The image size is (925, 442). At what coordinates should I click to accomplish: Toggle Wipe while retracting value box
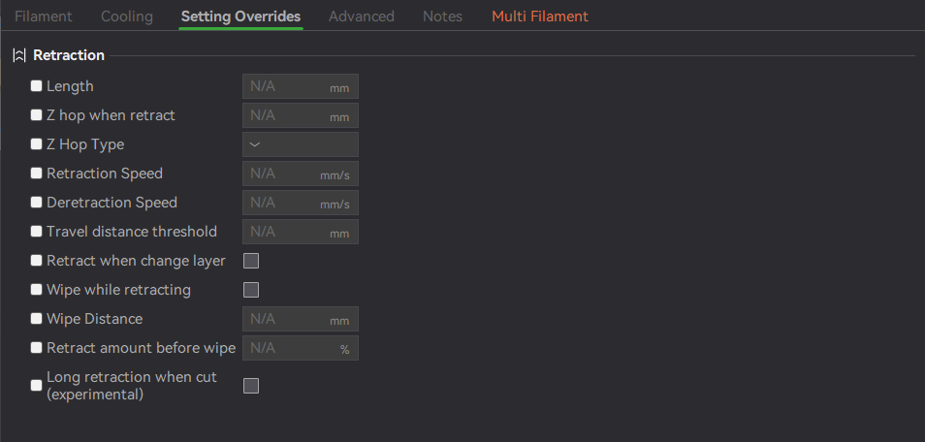(251, 290)
